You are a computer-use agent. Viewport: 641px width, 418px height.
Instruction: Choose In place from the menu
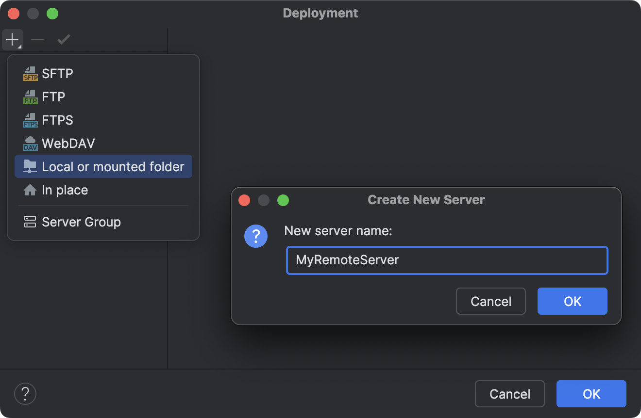[x=64, y=190]
